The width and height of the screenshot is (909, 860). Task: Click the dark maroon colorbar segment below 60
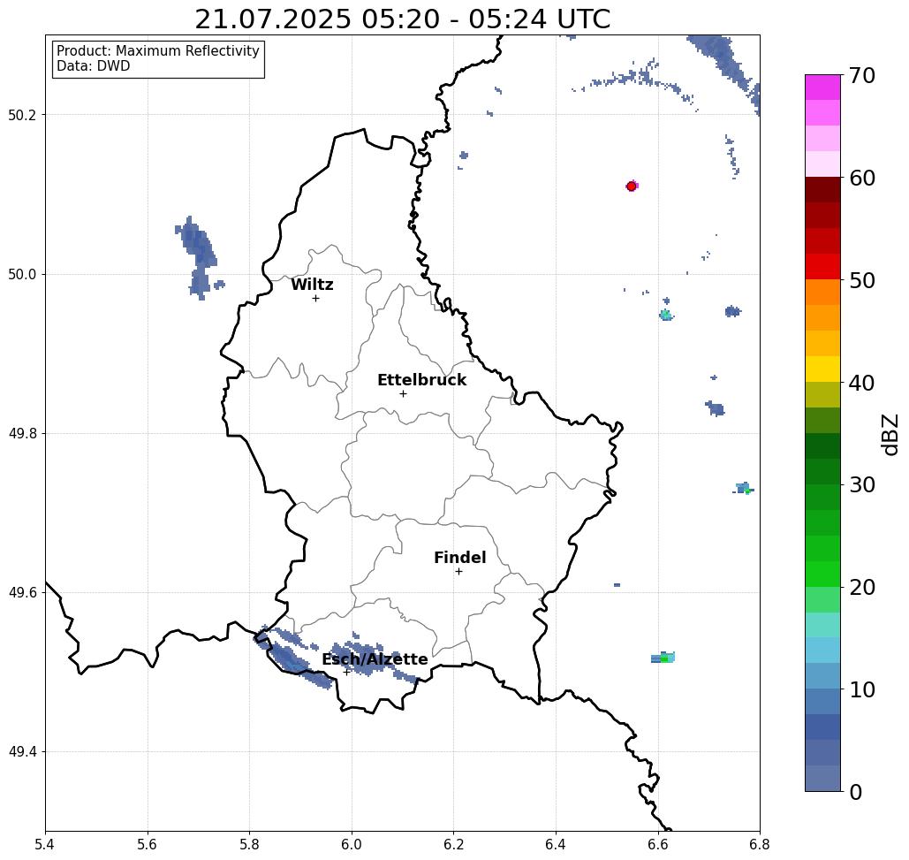(x=822, y=190)
